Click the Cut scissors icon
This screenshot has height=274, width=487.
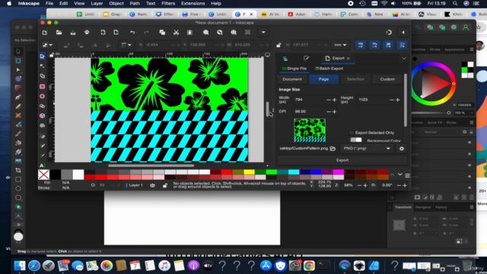176,32
